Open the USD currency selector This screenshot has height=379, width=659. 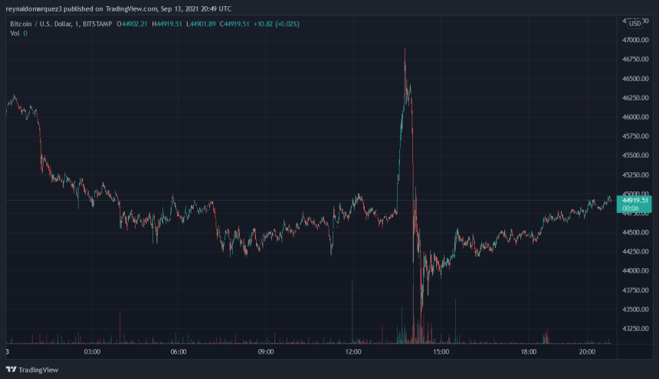[x=634, y=24]
